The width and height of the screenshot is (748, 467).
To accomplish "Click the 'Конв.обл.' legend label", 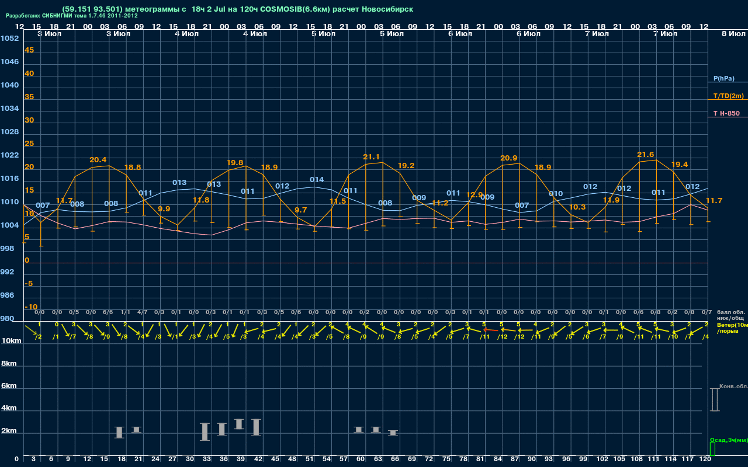I will pos(733,386).
